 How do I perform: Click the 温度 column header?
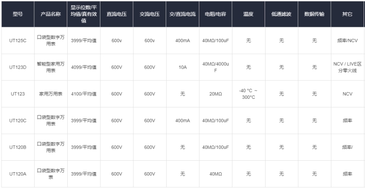[x=248, y=14]
